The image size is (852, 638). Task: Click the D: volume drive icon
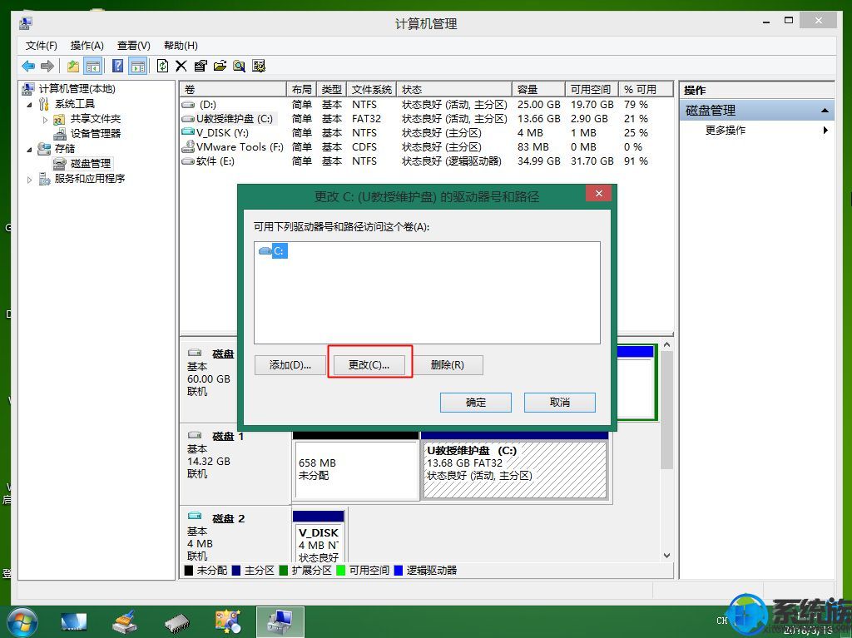188,104
